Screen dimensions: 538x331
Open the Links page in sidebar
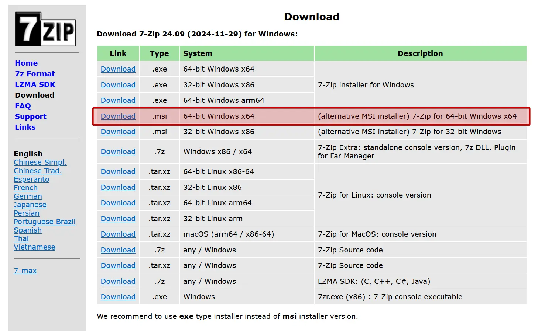tap(25, 127)
